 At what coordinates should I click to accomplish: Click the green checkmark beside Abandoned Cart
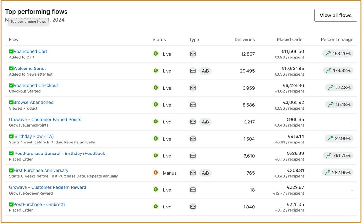point(11,51)
